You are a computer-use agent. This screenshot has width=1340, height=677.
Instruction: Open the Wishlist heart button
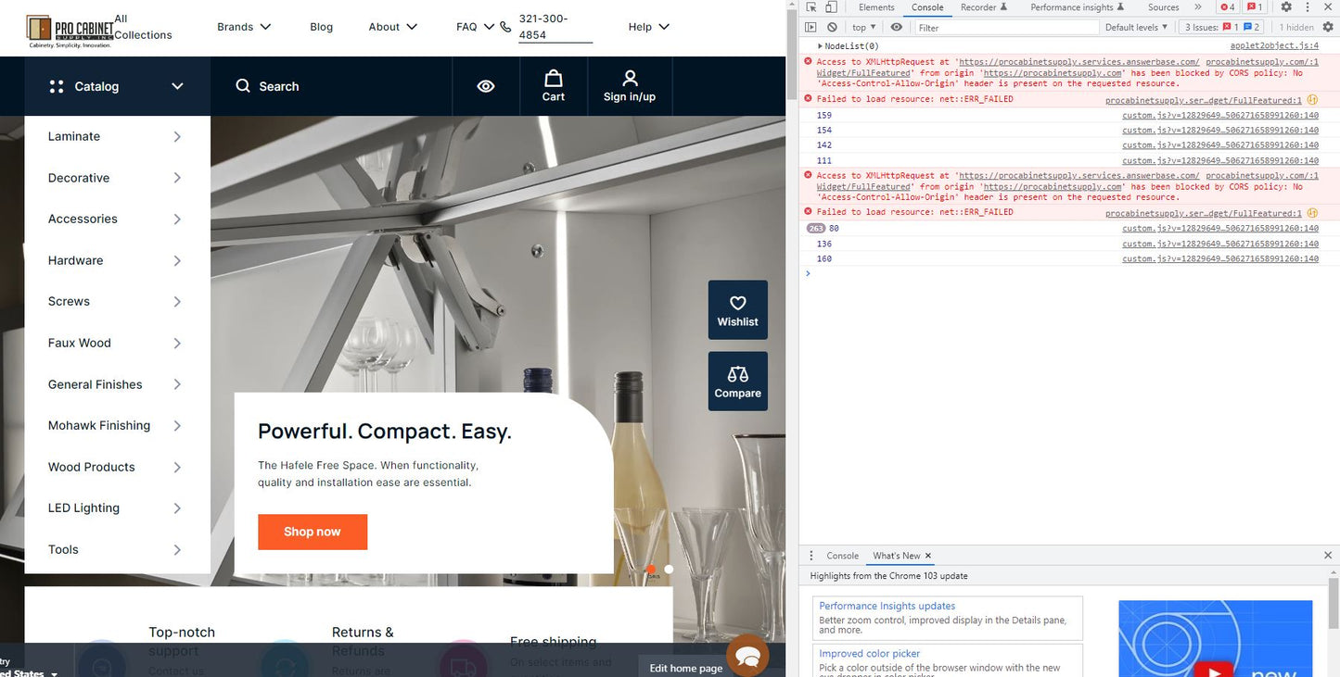pyautogui.click(x=737, y=310)
